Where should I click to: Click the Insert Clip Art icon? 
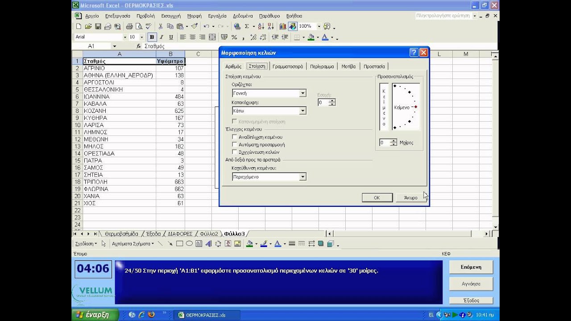point(228,244)
